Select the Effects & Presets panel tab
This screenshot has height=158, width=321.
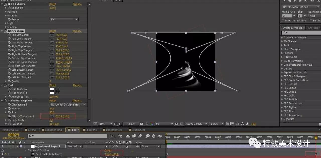(x=292, y=28)
